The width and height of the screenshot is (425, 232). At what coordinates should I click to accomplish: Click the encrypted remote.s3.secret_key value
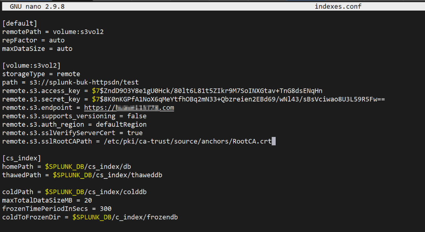(238, 99)
